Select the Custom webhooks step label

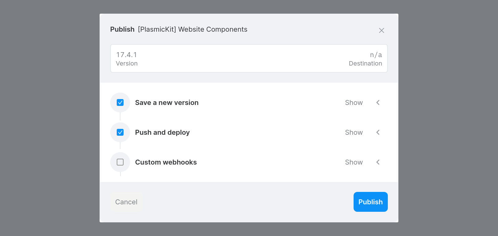tap(166, 162)
